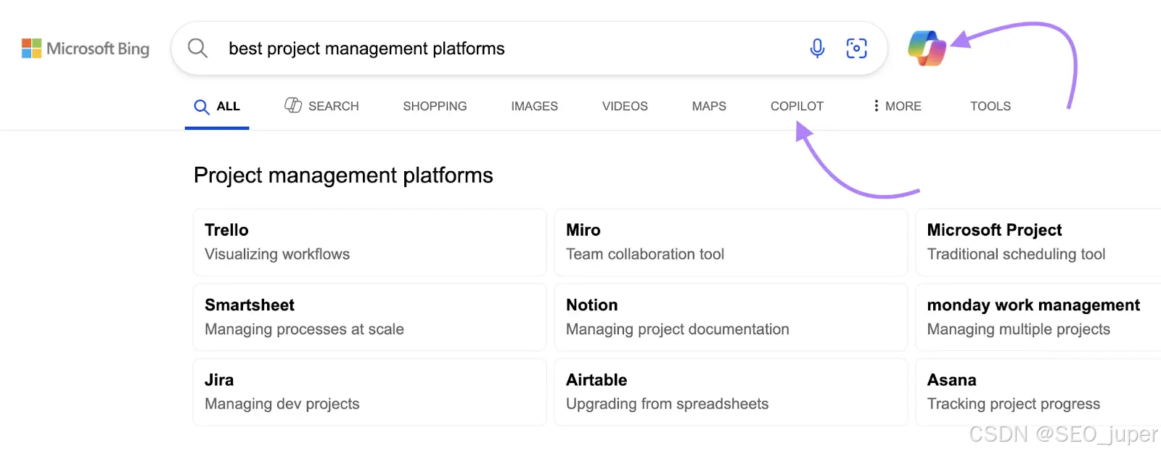
Task: Open the Maps tab
Action: pos(709,106)
